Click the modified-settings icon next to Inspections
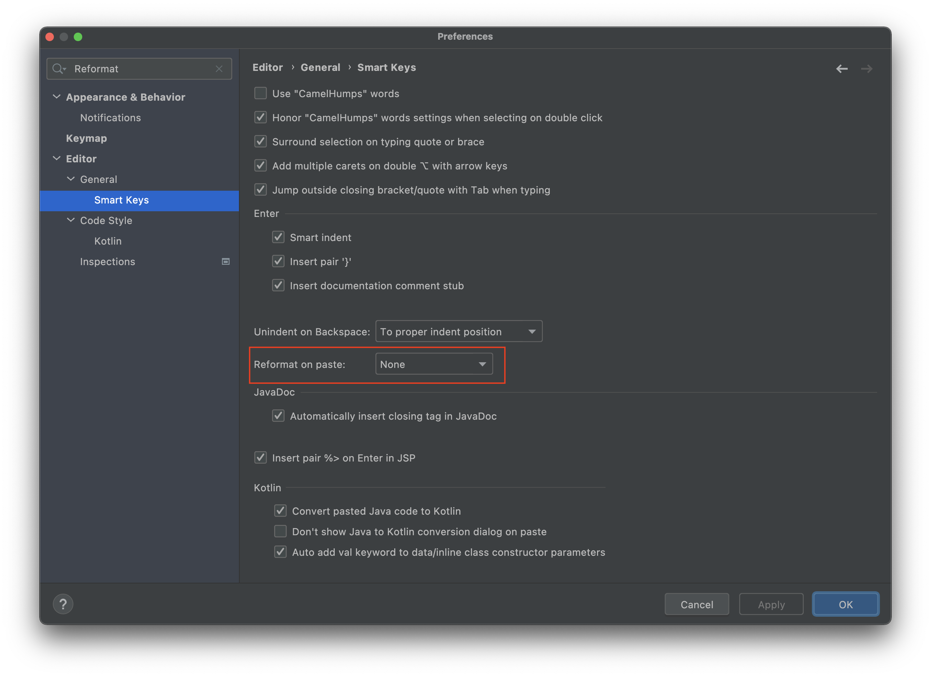This screenshot has width=931, height=677. click(225, 261)
